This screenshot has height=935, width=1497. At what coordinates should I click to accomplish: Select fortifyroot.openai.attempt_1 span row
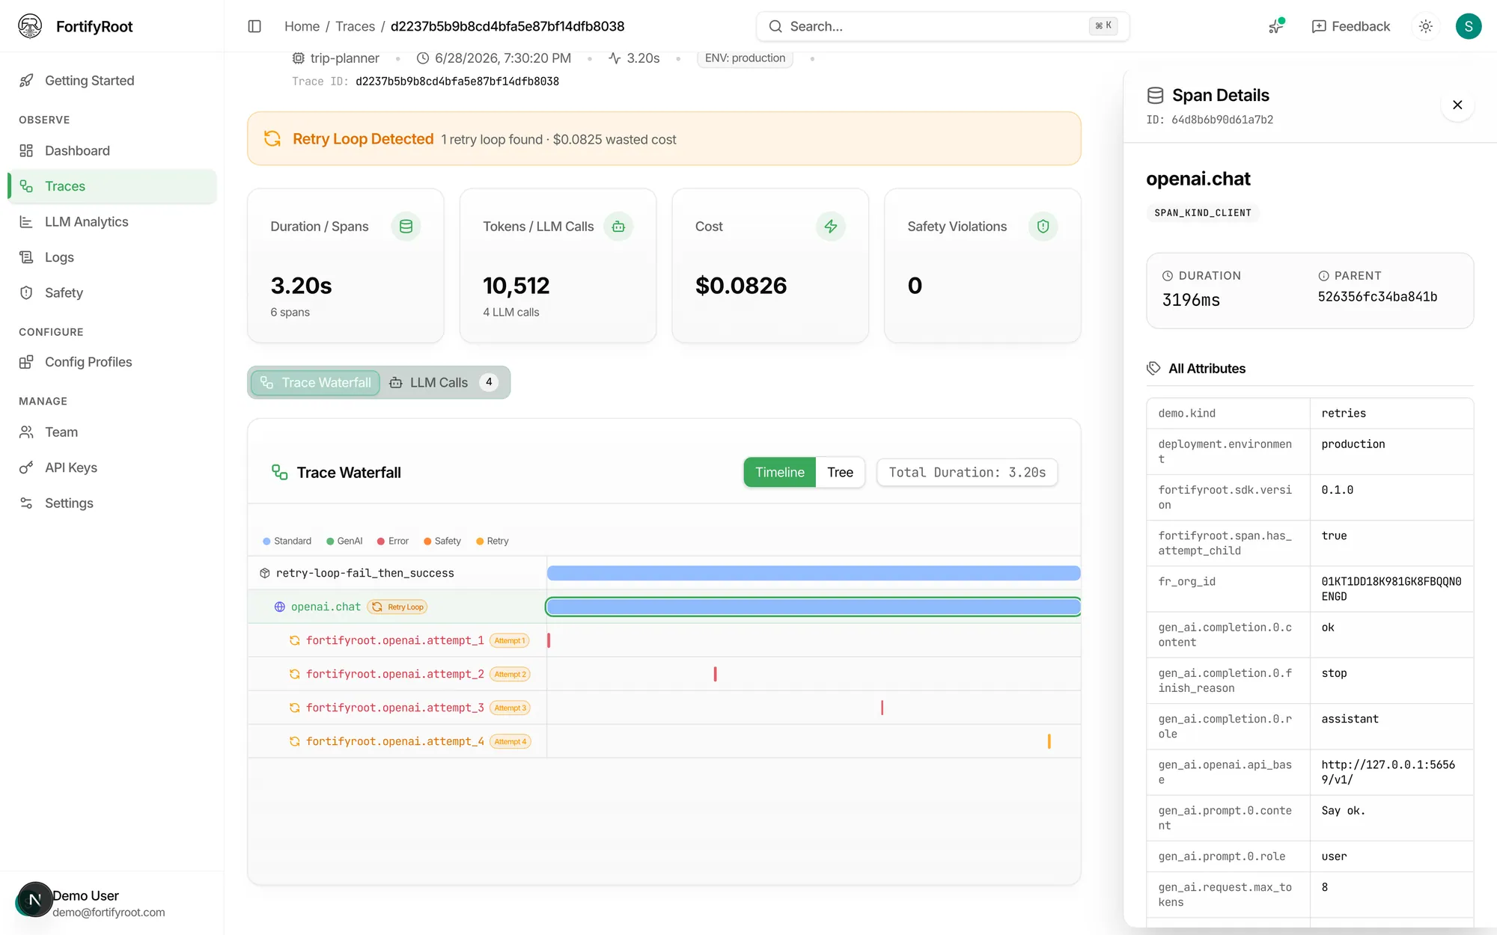(664, 640)
